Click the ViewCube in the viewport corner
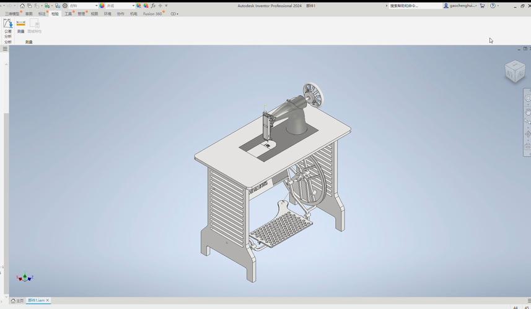The image size is (531, 309). [514, 71]
